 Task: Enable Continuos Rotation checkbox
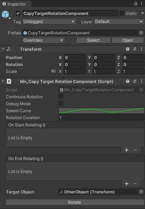click(61, 97)
